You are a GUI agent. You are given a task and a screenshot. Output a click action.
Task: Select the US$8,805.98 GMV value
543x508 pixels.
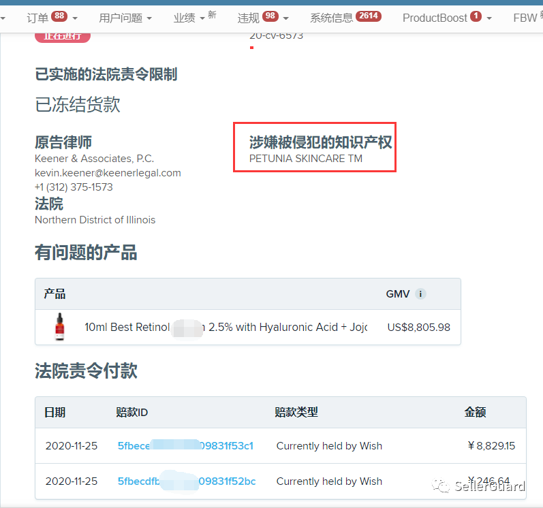tap(419, 327)
